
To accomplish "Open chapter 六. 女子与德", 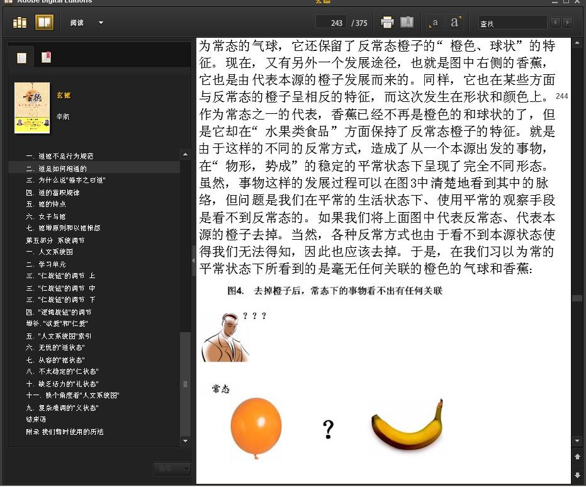I will [x=46, y=216].
